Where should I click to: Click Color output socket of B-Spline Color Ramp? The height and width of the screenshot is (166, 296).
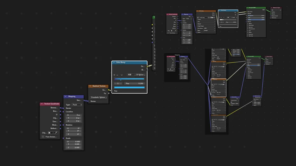pos(147,67)
